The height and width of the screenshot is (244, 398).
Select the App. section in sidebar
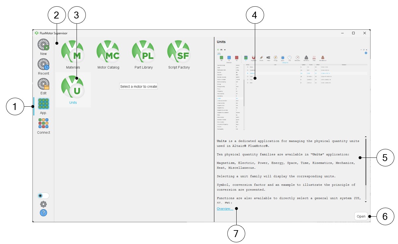point(43,106)
